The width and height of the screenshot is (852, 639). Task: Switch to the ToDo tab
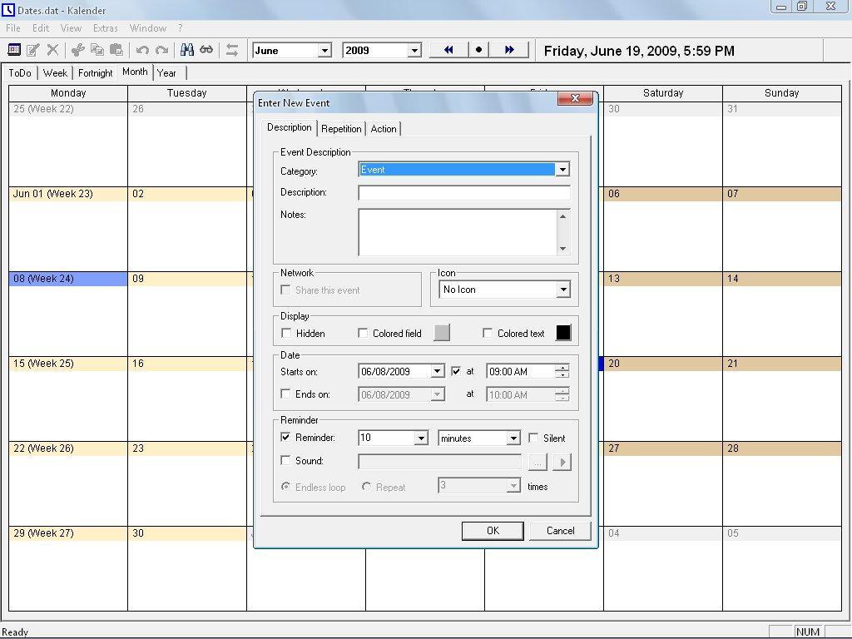click(20, 73)
